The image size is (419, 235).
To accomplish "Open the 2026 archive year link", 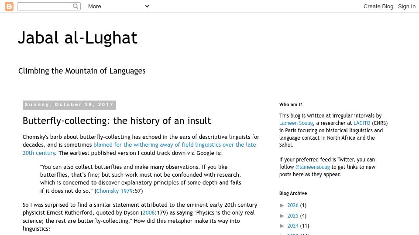I will pos(292,205).
